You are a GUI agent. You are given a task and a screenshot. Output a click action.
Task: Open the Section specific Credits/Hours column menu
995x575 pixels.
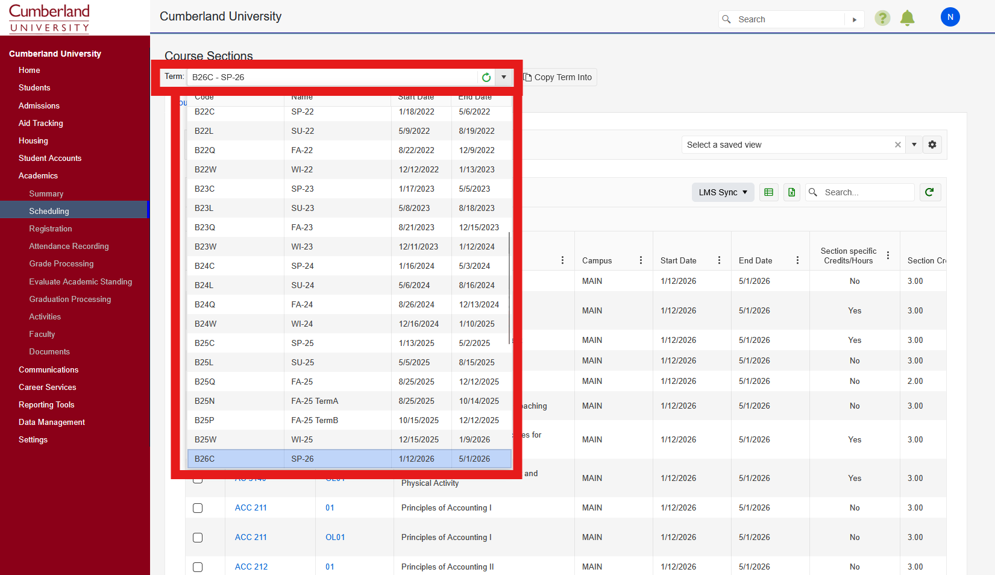(x=888, y=256)
